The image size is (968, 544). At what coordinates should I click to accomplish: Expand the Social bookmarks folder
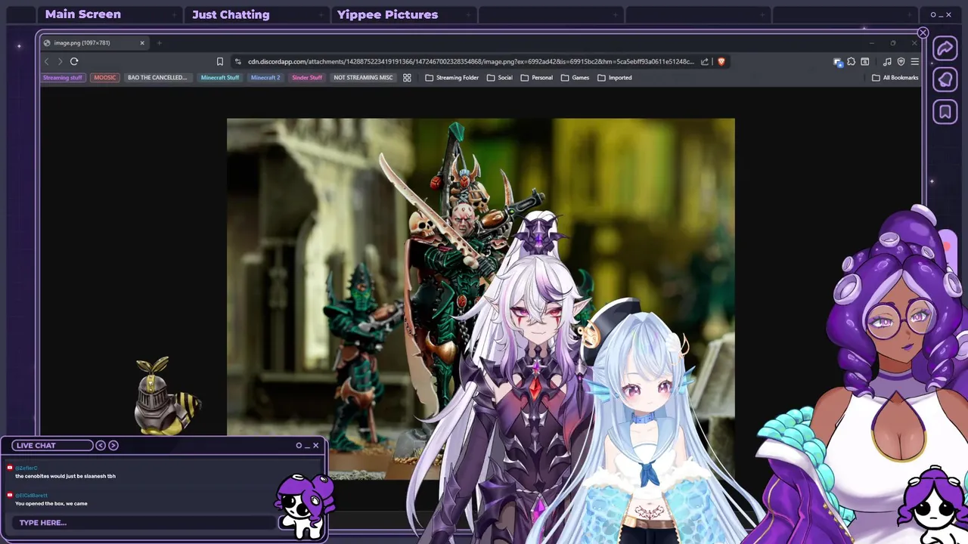(x=500, y=77)
